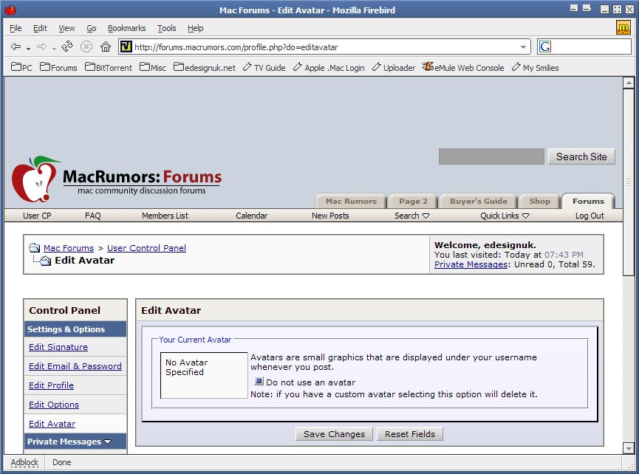Open the Edit Signature link
This screenshot has height=474, width=639.
(x=58, y=347)
